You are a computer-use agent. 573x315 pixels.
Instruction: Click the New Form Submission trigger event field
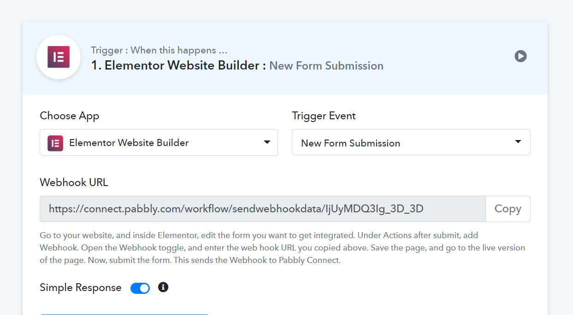pos(411,142)
